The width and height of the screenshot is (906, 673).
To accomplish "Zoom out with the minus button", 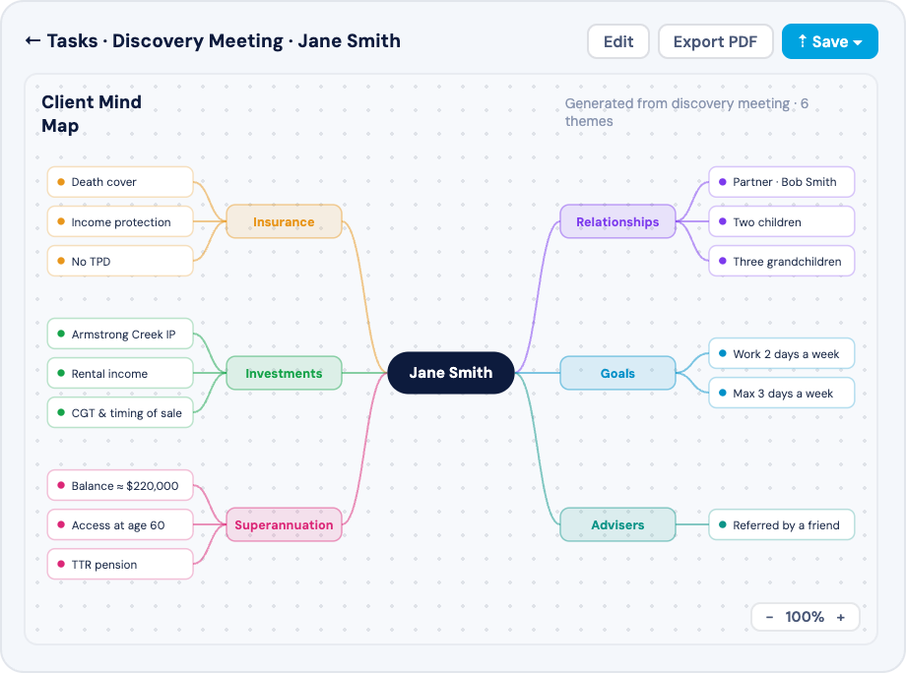I will 769,617.
